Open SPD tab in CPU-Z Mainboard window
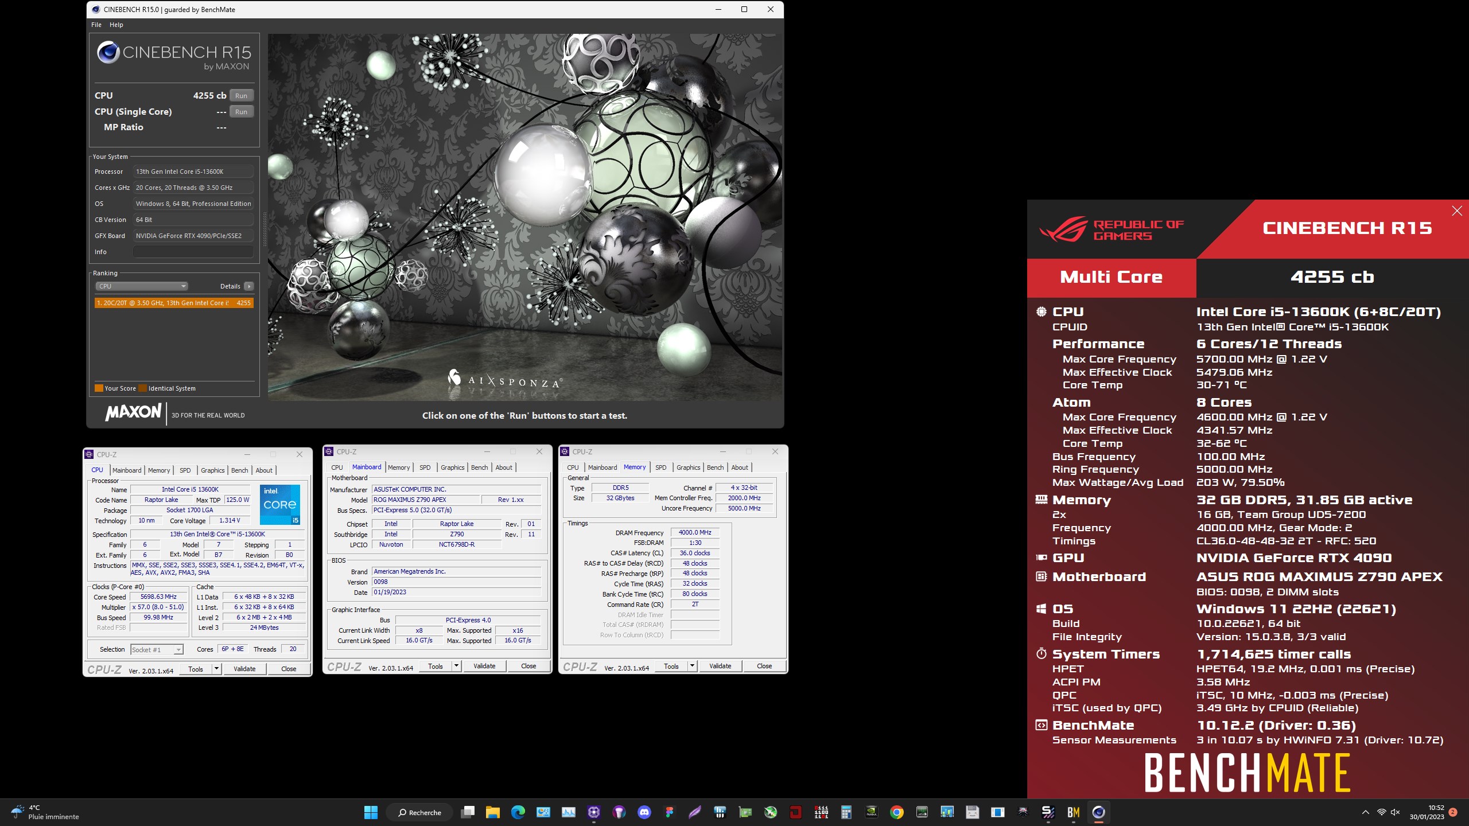The width and height of the screenshot is (1469, 826). coord(425,467)
